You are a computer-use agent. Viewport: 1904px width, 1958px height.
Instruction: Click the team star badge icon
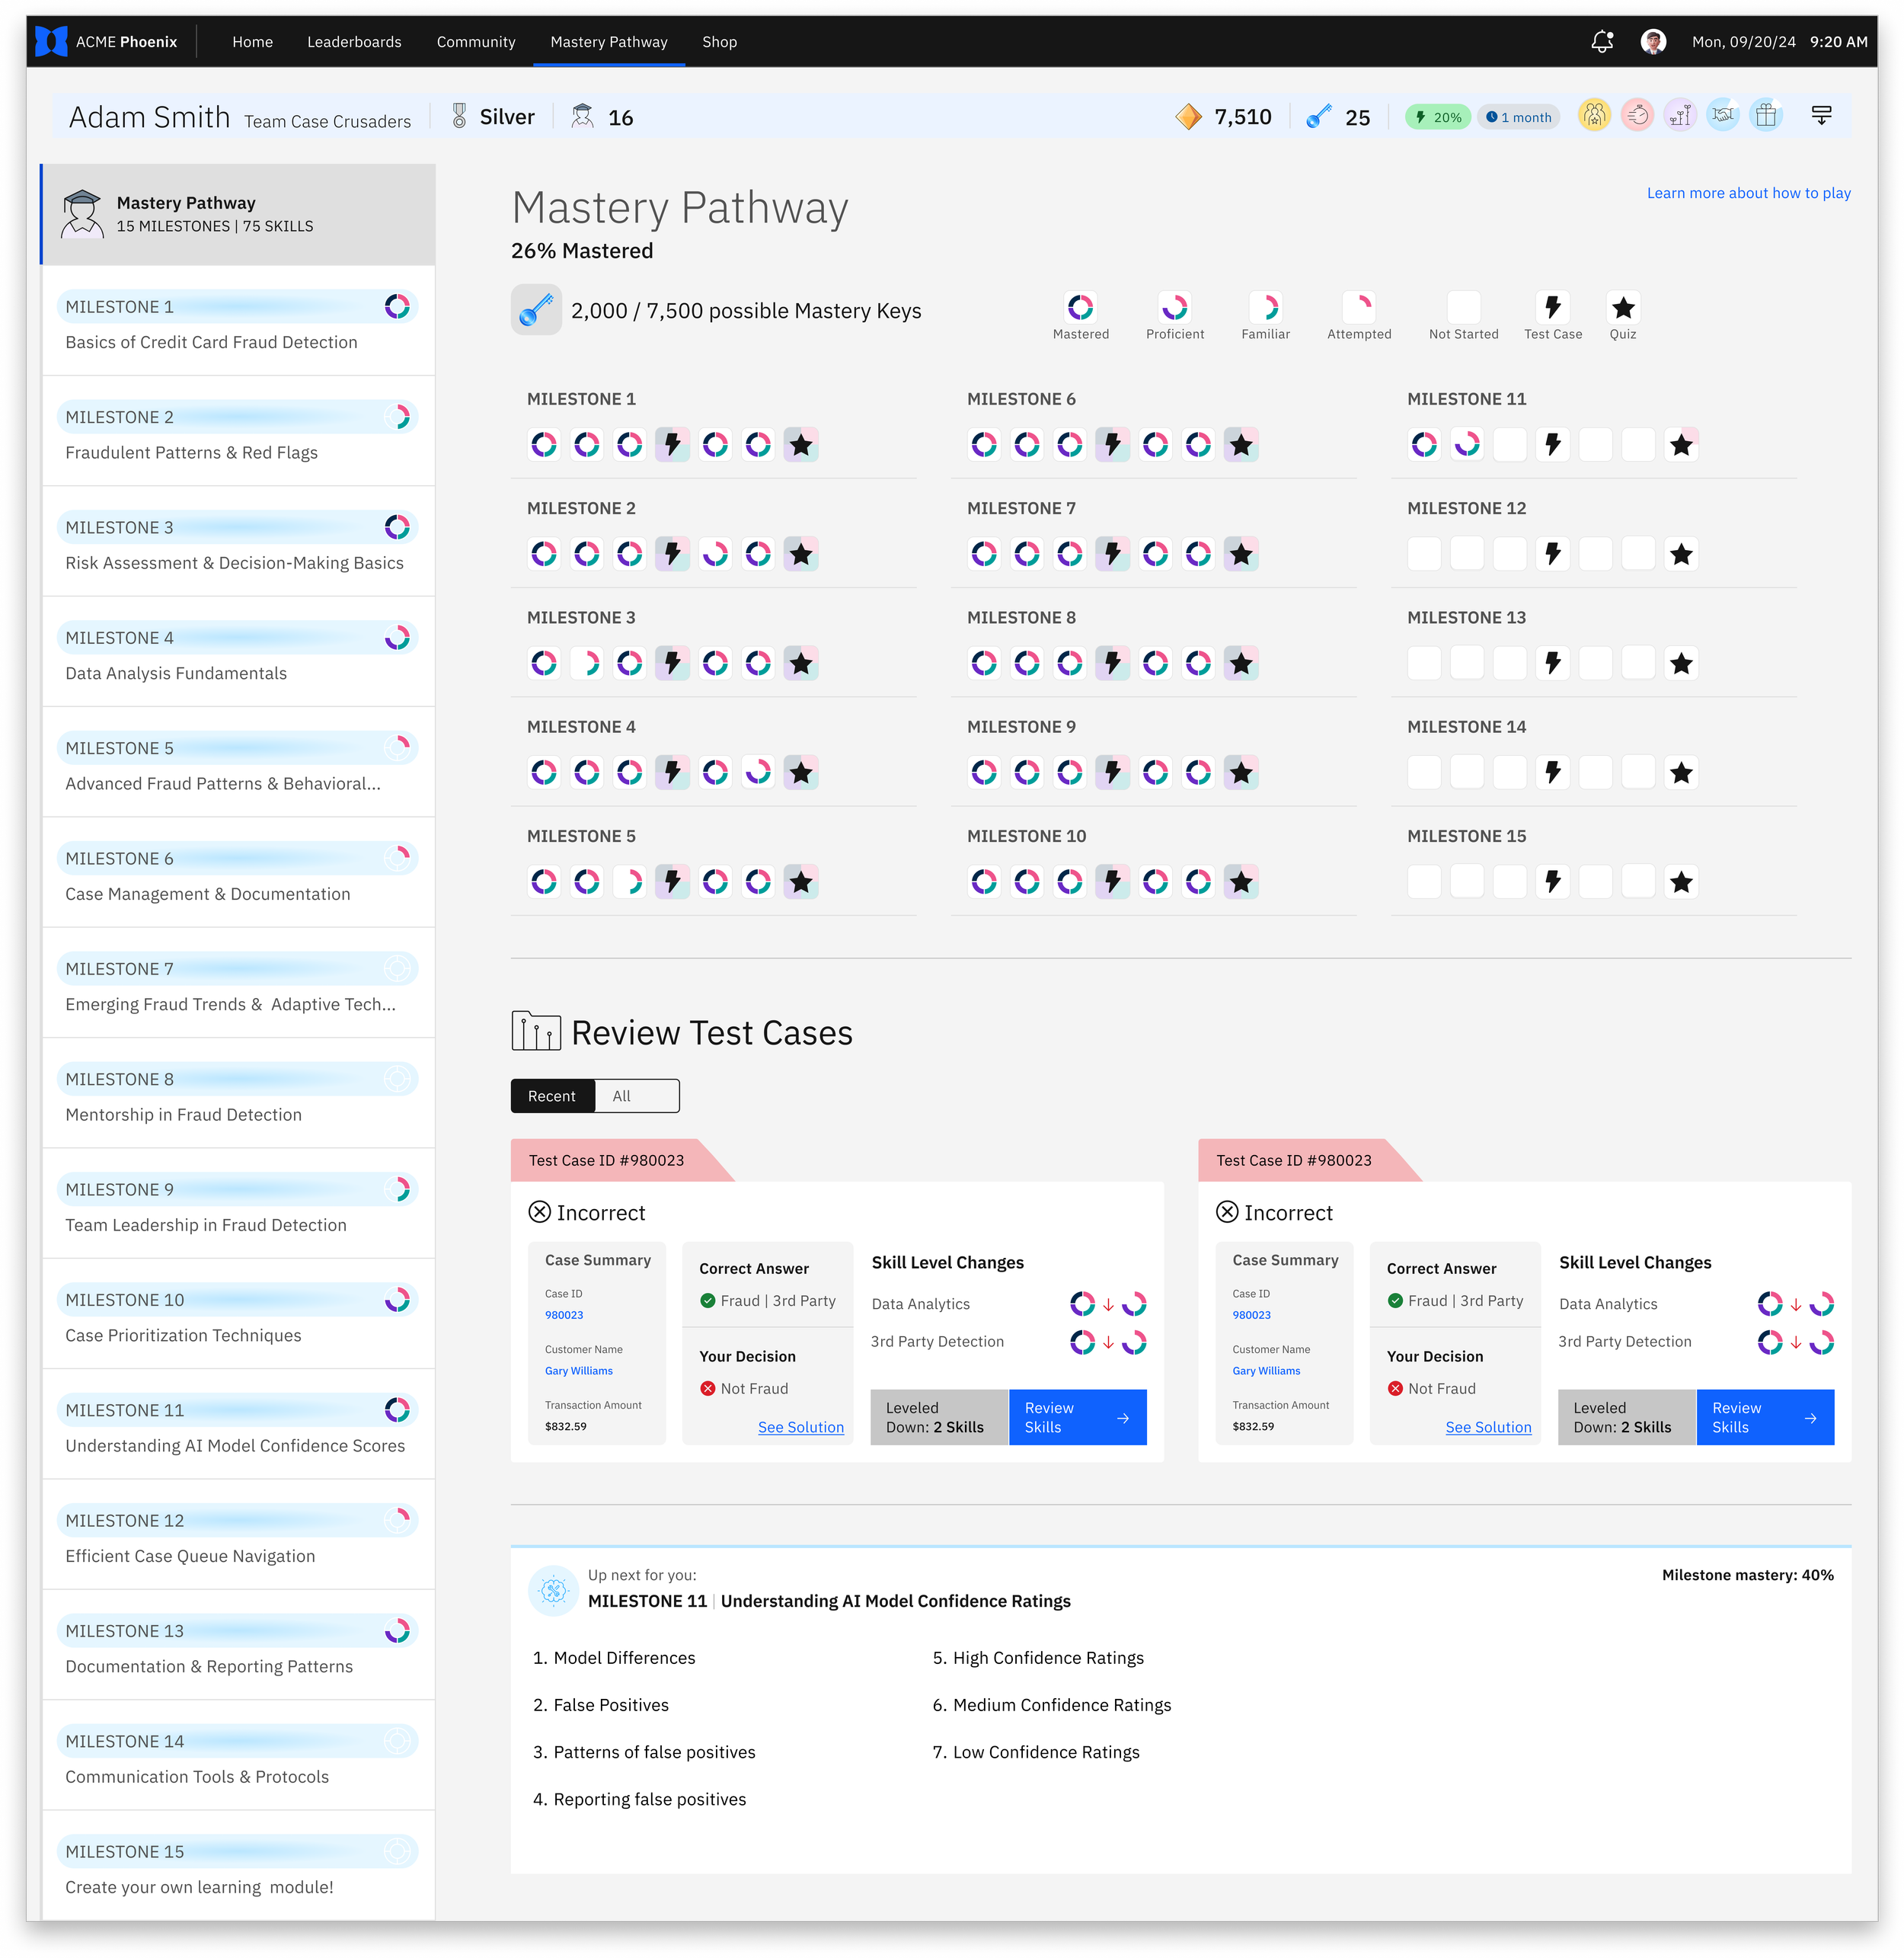(1594, 116)
